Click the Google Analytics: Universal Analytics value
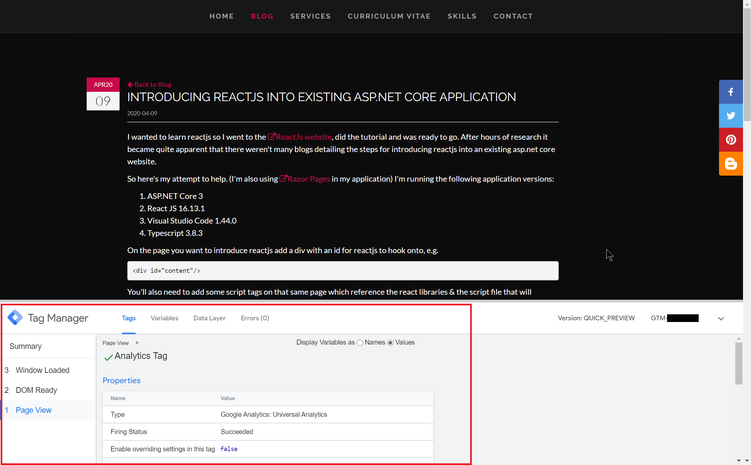The width and height of the screenshot is (751, 465). point(274,414)
